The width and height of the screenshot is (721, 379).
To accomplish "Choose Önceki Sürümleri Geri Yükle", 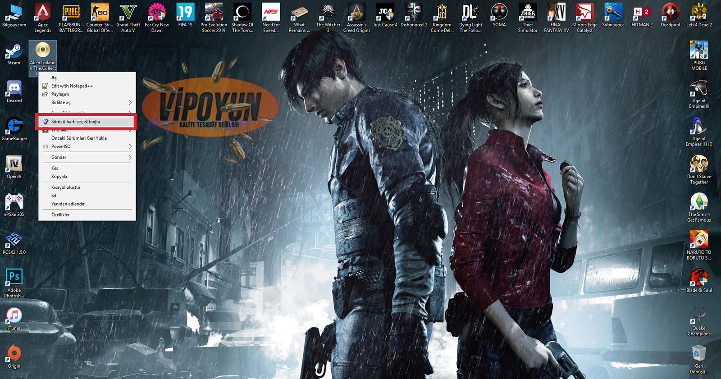I will (87, 138).
